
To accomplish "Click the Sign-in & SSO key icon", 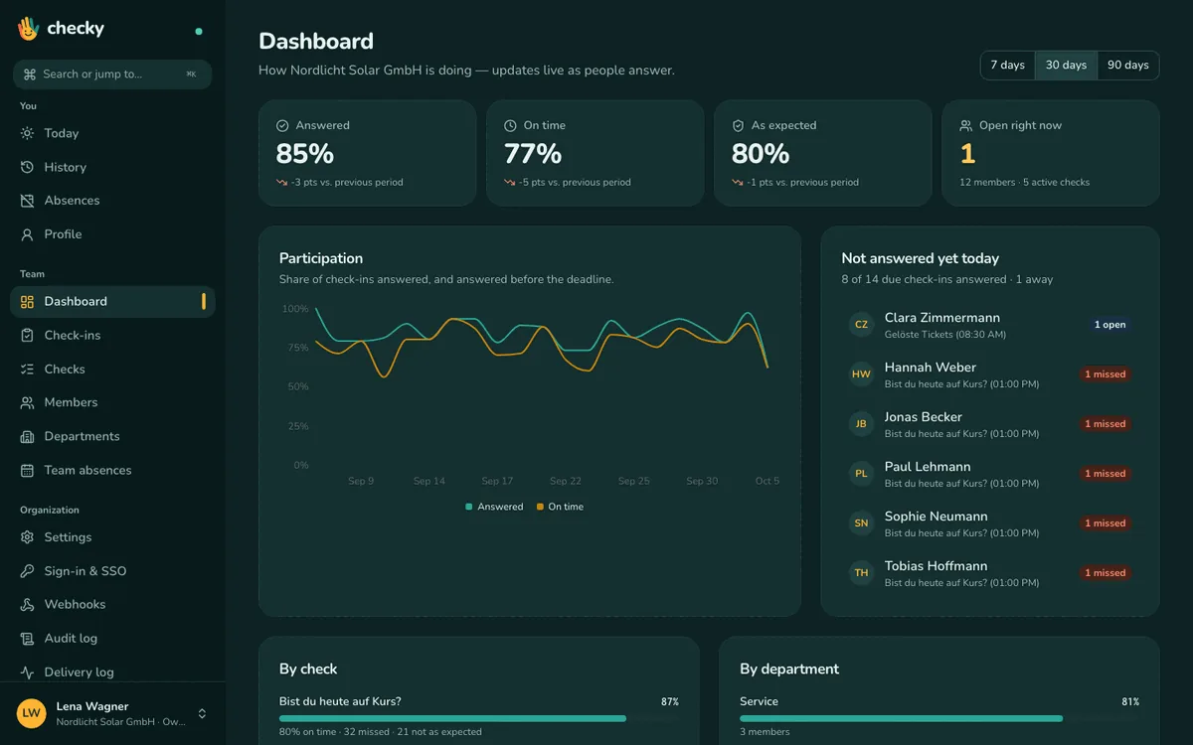I will (27, 571).
